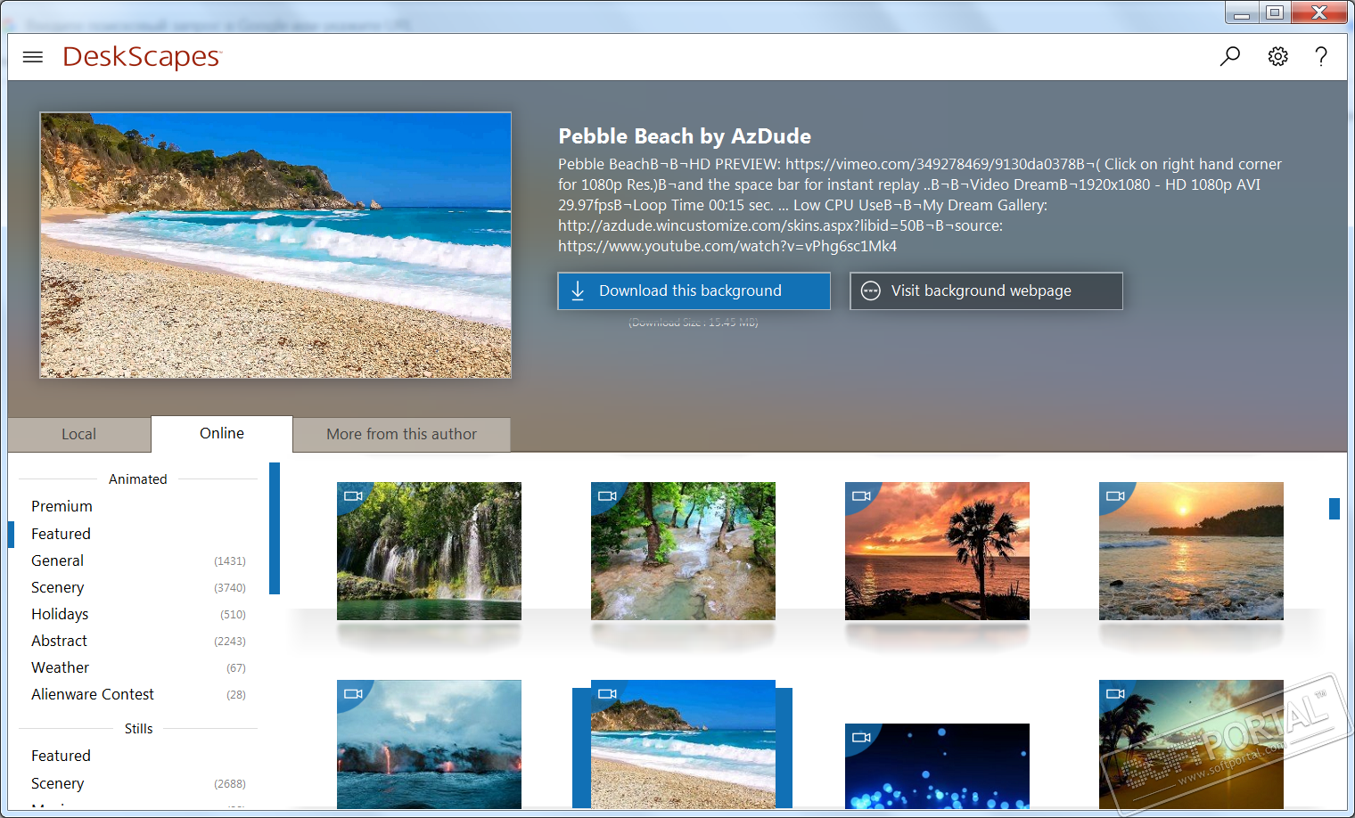This screenshot has width=1355, height=818.
Task: Download this background
Action: click(x=694, y=290)
